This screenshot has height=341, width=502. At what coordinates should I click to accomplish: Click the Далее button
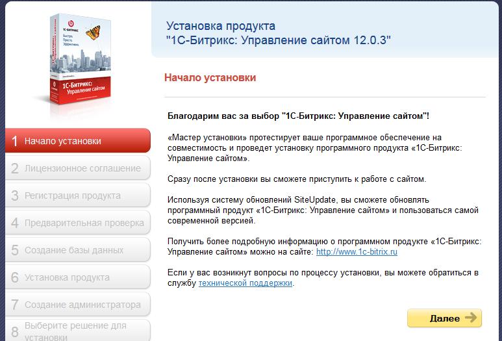pos(444,318)
